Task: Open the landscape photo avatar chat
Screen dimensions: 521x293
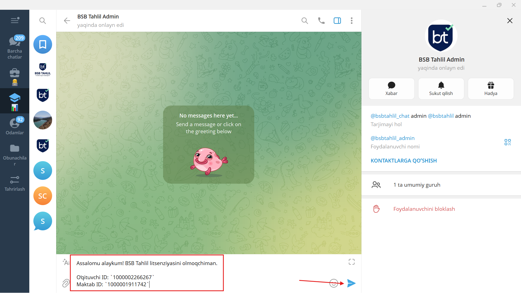Action: (x=43, y=120)
